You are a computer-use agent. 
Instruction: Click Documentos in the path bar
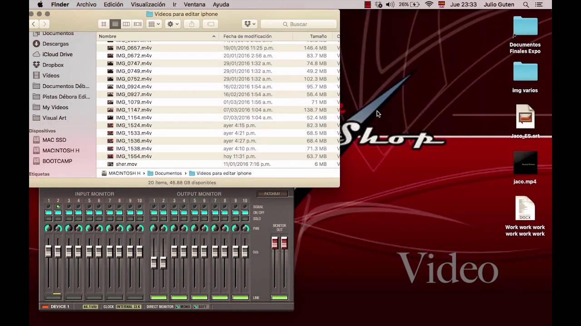click(164, 173)
